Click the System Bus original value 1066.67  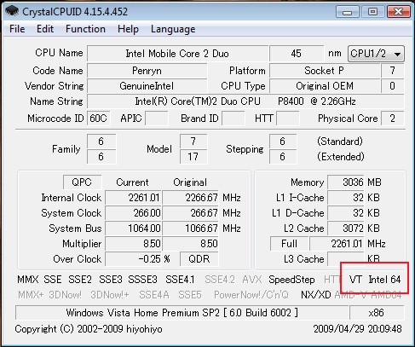tap(190, 228)
